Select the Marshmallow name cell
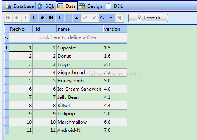 coord(80,122)
